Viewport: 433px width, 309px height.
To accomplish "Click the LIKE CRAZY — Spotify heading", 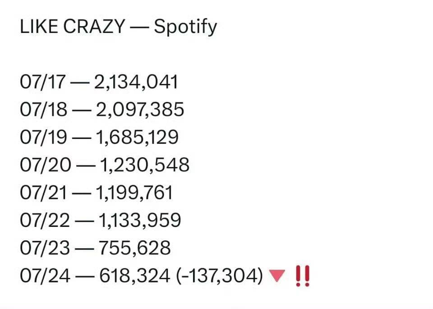I will [x=119, y=27].
